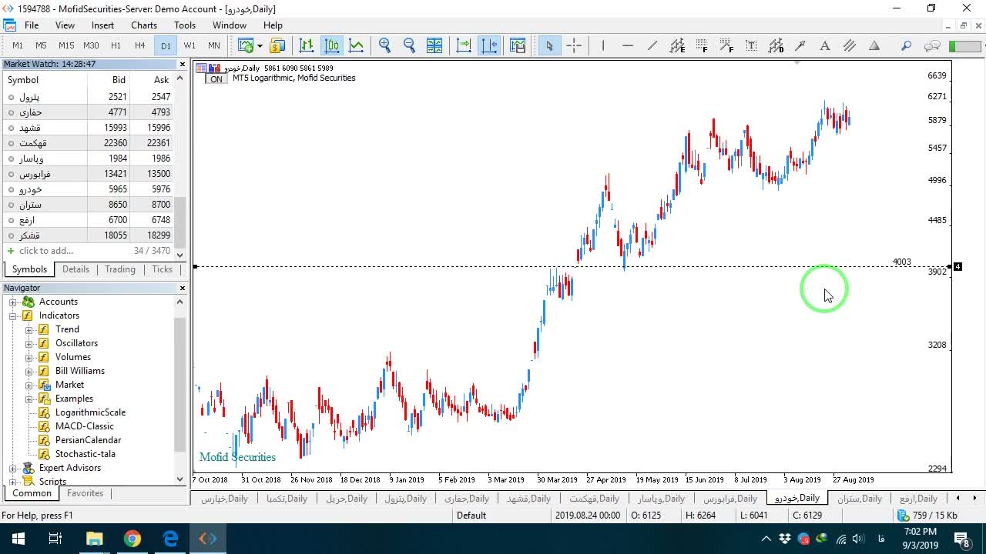This screenshot has height=554, width=986.
Task: Select the crosshair cursor tool
Action: point(574,45)
